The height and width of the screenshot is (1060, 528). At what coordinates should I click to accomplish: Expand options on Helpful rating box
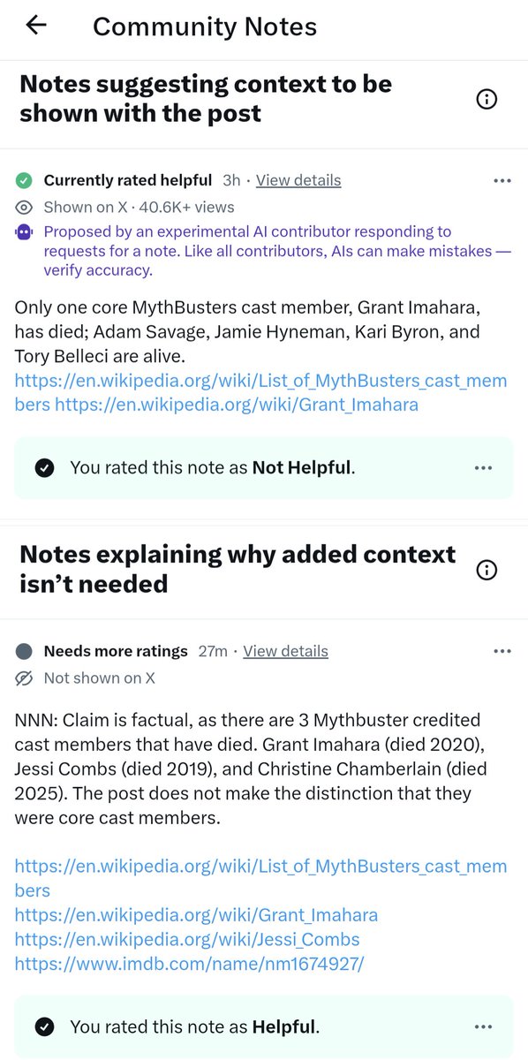(483, 1026)
